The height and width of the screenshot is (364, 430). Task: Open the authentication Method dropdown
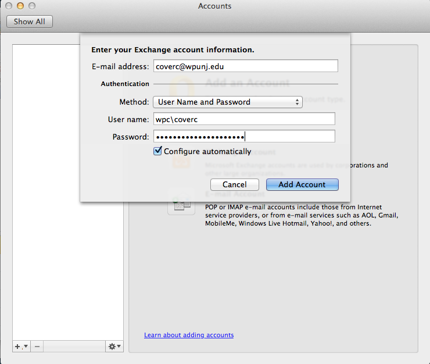tap(227, 102)
